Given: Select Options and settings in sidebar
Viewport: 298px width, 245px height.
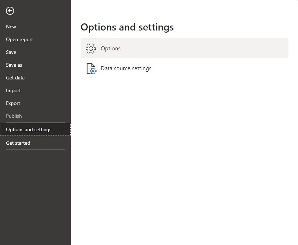Looking at the screenshot, I should coord(35,129).
